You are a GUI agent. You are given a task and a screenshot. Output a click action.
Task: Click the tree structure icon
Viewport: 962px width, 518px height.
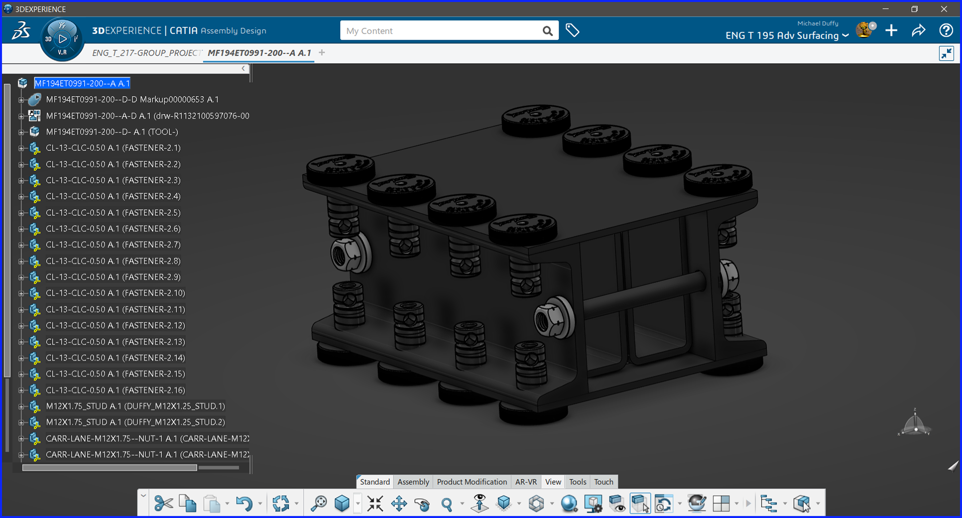tap(769, 503)
